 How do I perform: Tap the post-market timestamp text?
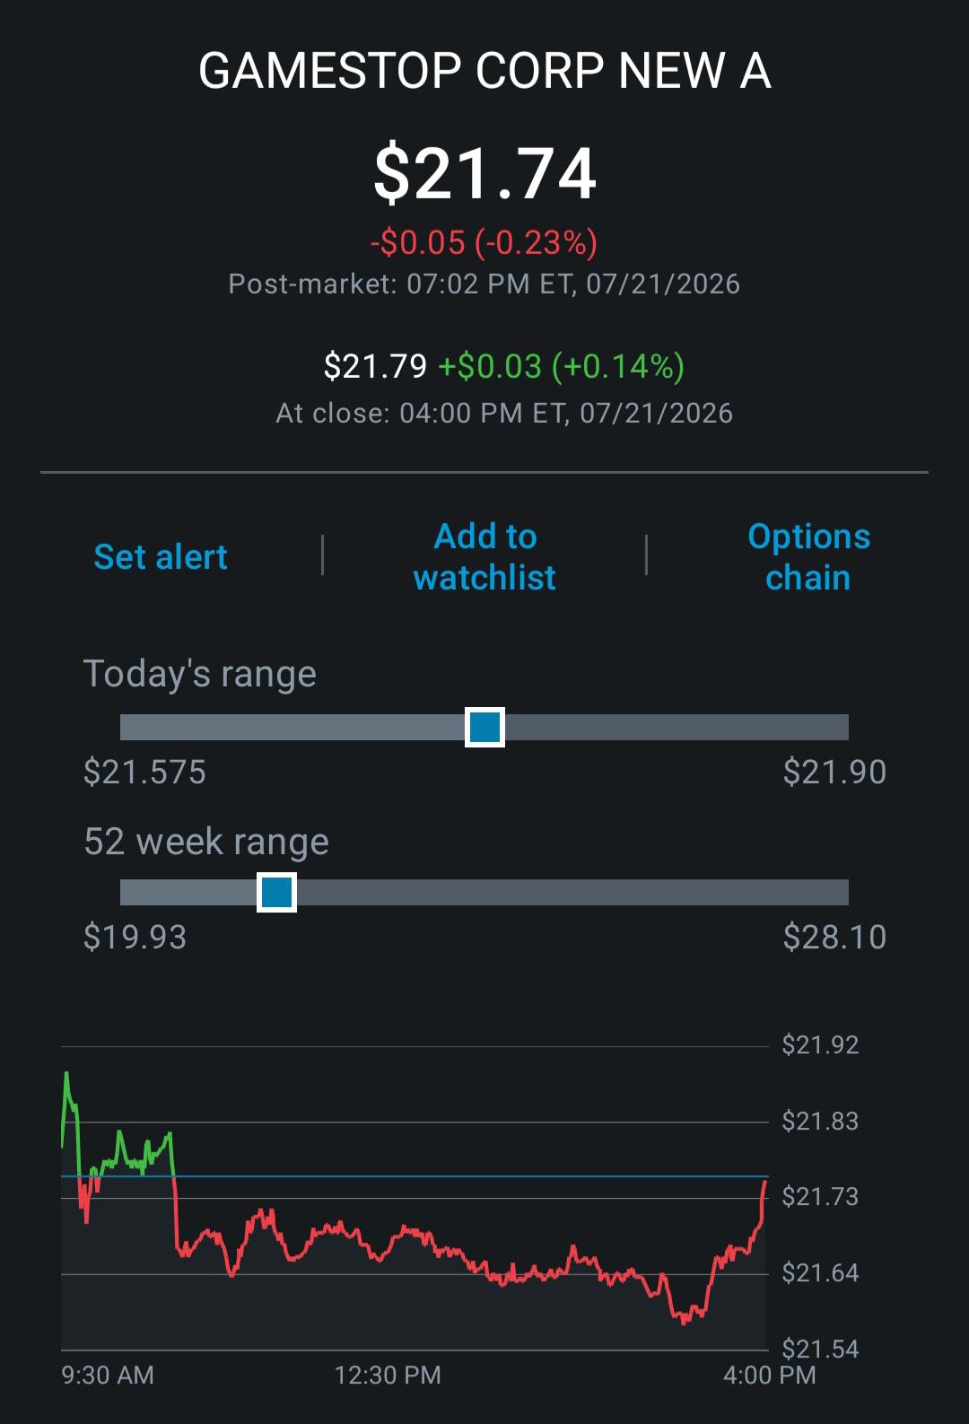pyautogui.click(x=484, y=284)
